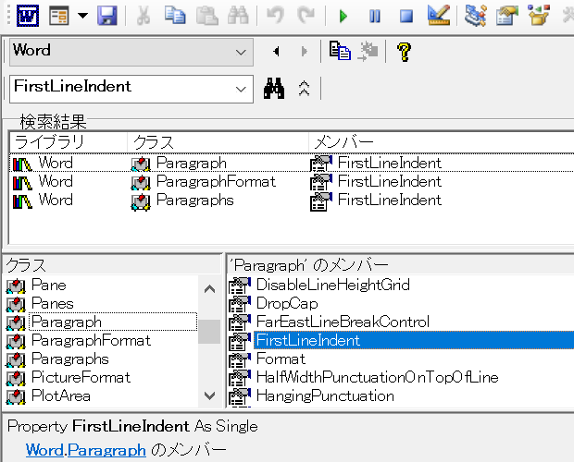Click the Insert UserForm icon
This screenshot has height=462, width=574.
pyautogui.click(x=59, y=16)
